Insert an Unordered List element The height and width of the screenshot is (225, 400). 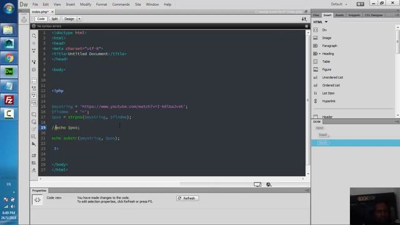coord(332,77)
